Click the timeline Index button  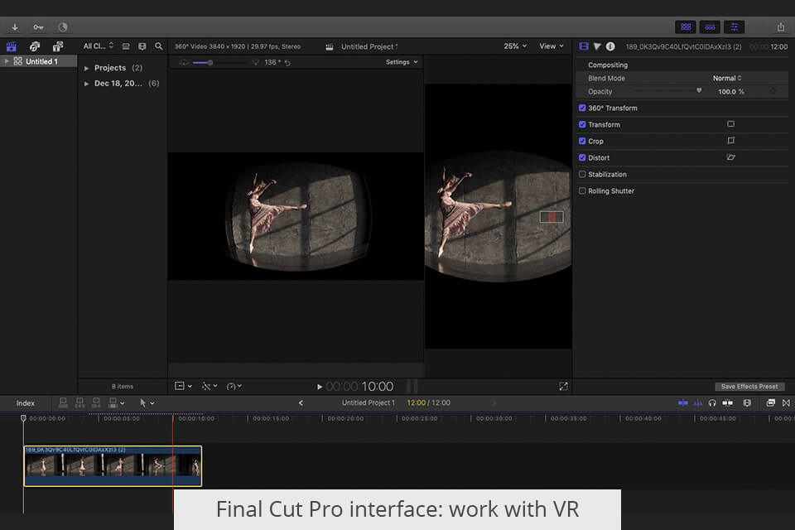[x=26, y=403]
